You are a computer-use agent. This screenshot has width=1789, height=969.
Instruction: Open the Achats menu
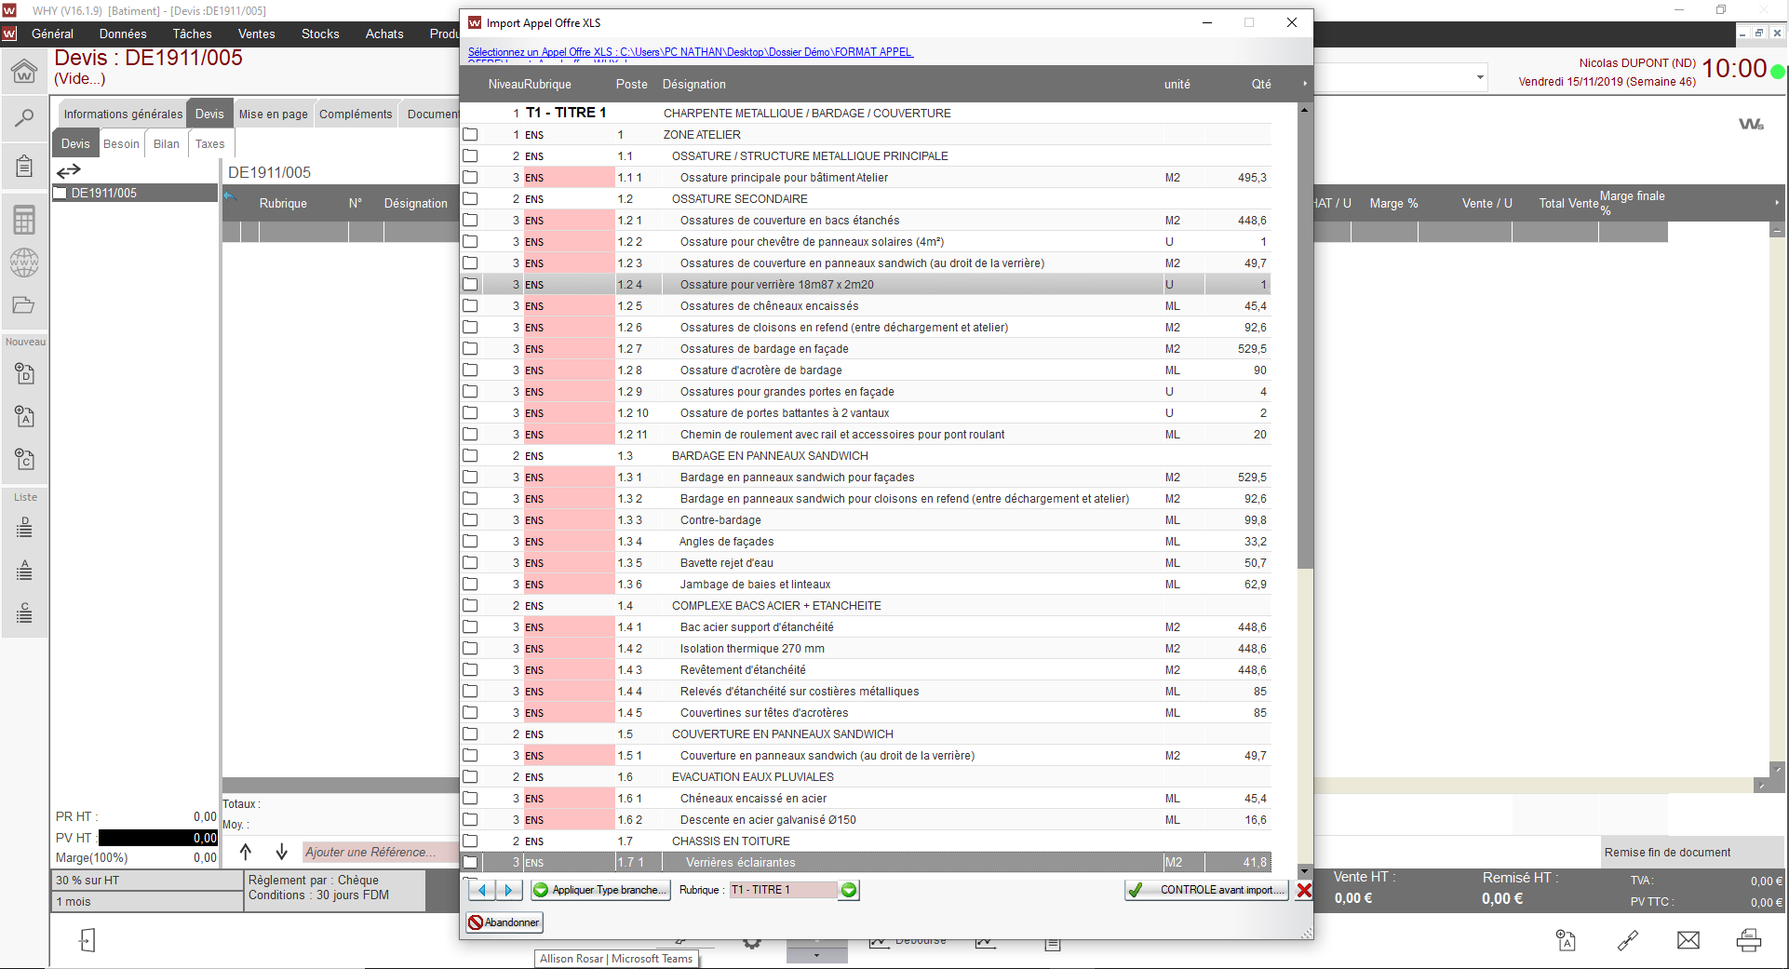coord(384,34)
